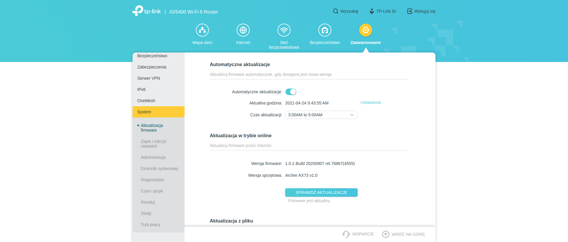Select Diody submenu entry
Screen dimensions: 568x242
tap(146, 213)
